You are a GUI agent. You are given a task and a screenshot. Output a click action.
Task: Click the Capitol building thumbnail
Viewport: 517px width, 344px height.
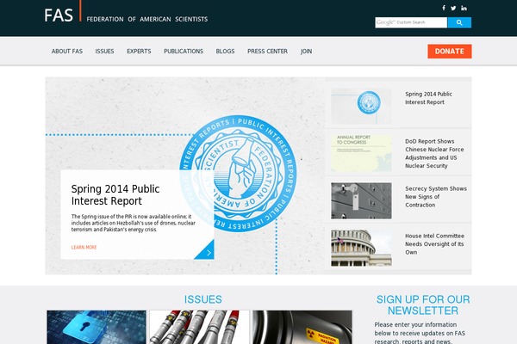click(361, 248)
